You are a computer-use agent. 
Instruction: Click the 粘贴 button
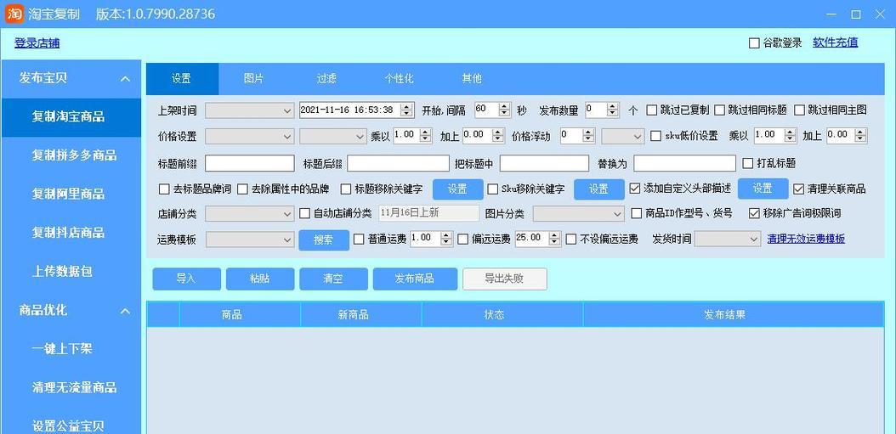tap(260, 279)
